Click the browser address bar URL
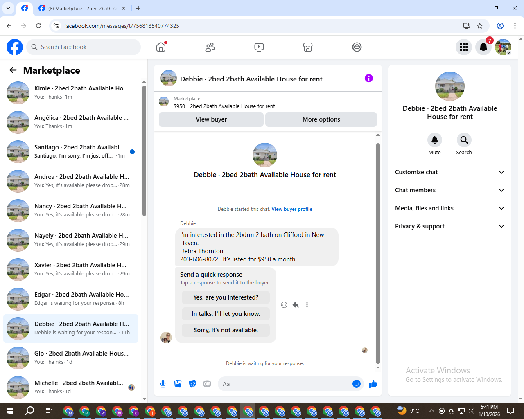Image resolution: width=524 pixels, height=419 pixels. click(122, 26)
